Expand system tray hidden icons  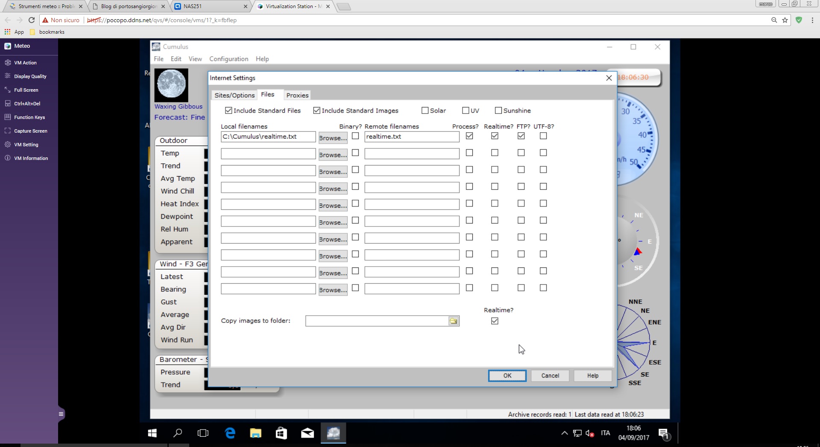pos(564,433)
